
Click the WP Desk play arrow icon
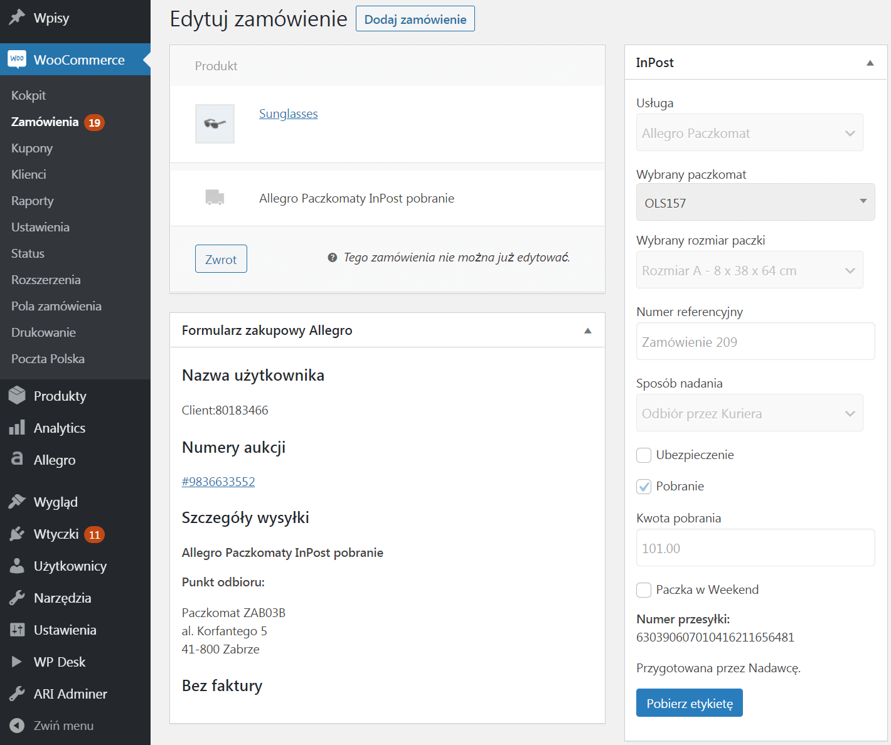point(17,662)
